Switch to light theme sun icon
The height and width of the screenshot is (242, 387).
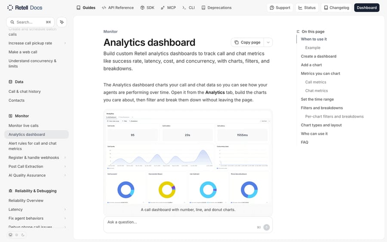(16, 235)
